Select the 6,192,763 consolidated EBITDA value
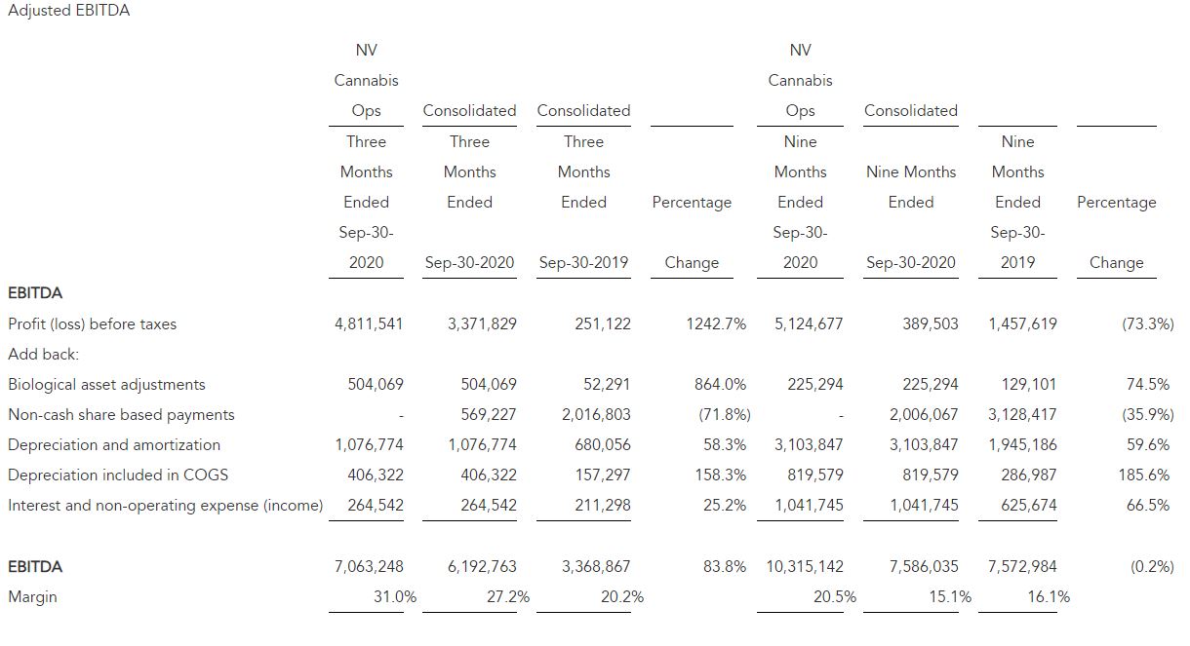The width and height of the screenshot is (1190, 646). pos(482,567)
